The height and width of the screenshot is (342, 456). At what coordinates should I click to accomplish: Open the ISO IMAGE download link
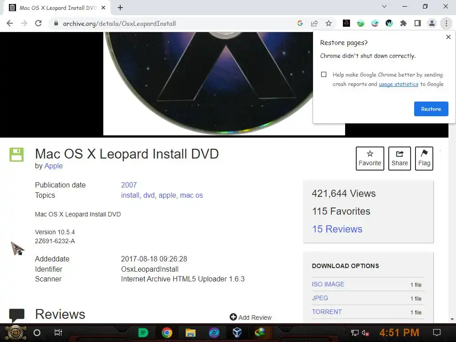(328, 284)
